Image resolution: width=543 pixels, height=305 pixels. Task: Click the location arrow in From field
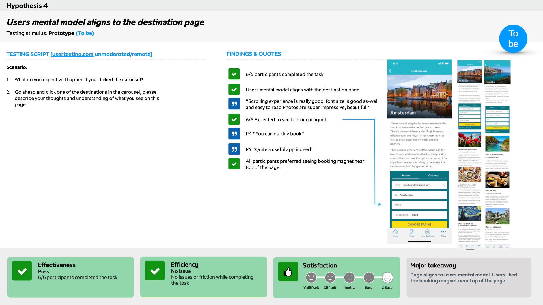coord(444,185)
